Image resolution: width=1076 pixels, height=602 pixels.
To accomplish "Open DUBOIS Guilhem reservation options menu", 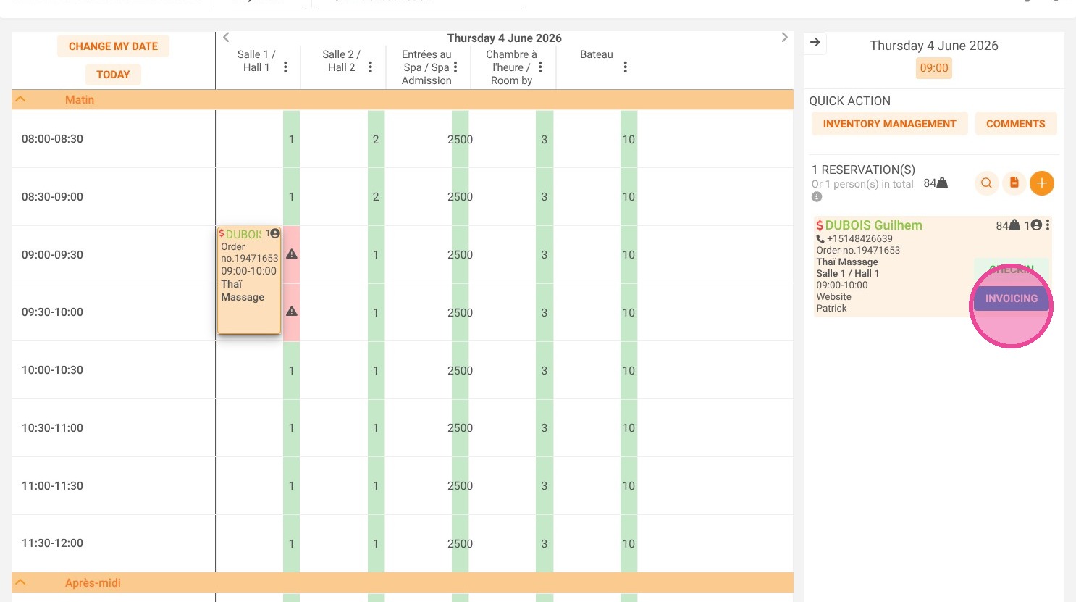I will [x=1048, y=225].
